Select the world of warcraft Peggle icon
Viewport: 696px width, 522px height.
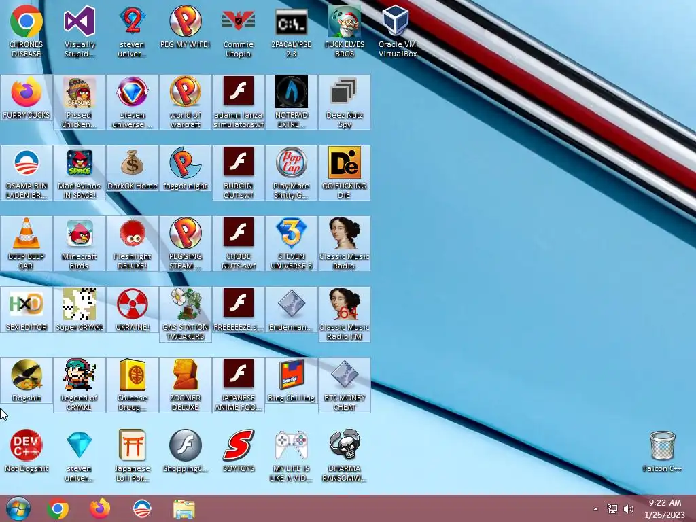tap(185, 102)
